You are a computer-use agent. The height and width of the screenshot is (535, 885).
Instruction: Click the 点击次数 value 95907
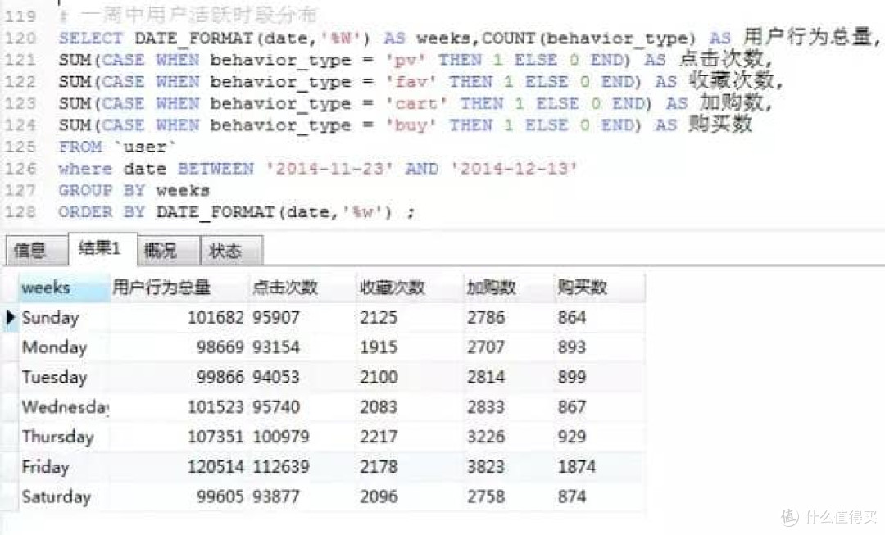pyautogui.click(x=276, y=317)
